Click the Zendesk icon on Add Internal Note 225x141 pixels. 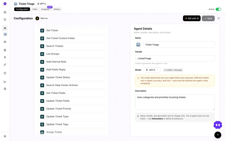point(42,62)
